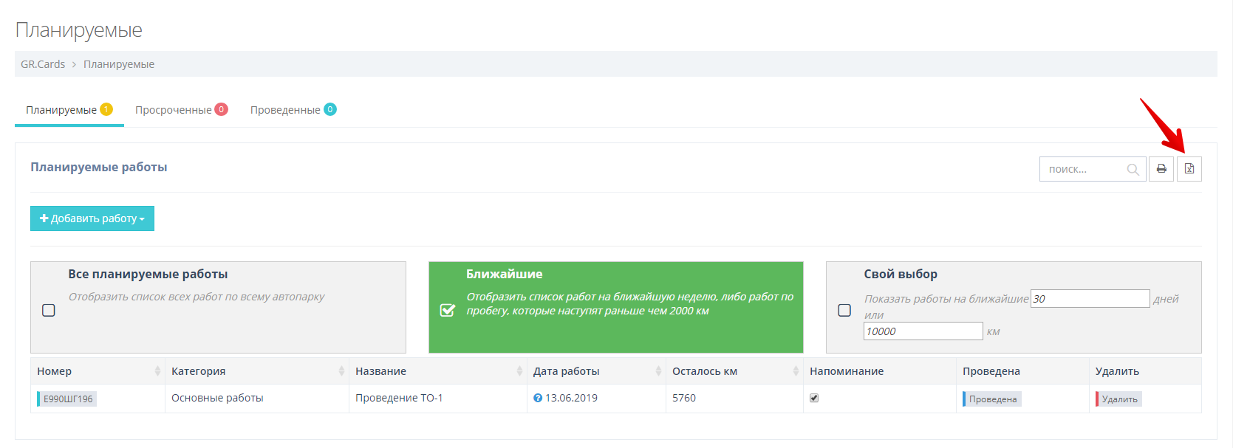Sort by Осталось км column sort icon
This screenshot has width=1233, height=448.
(796, 371)
